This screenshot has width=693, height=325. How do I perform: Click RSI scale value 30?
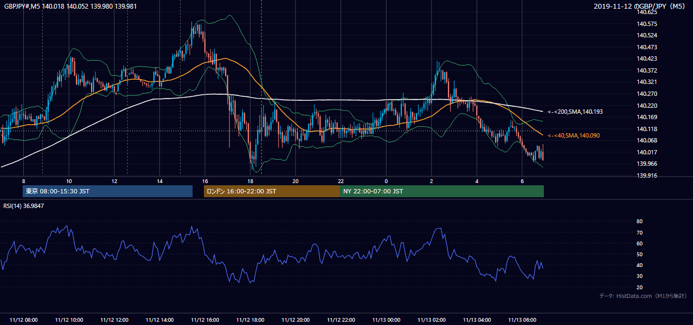(640, 276)
